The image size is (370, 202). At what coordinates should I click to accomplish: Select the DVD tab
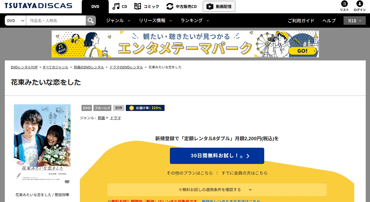[95, 7]
